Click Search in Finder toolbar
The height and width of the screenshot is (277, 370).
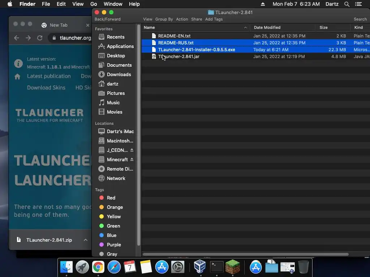click(x=360, y=19)
